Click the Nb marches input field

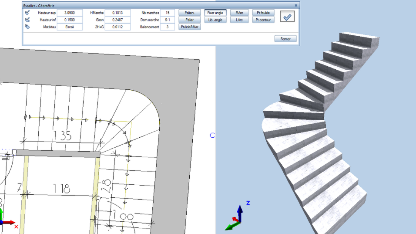(168, 13)
